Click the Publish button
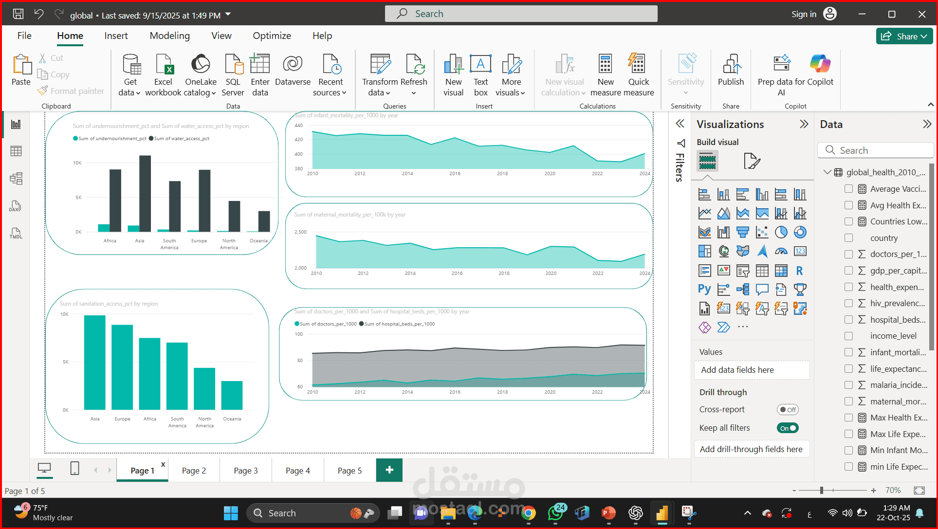Screen dimensions: 938x529 [731, 73]
